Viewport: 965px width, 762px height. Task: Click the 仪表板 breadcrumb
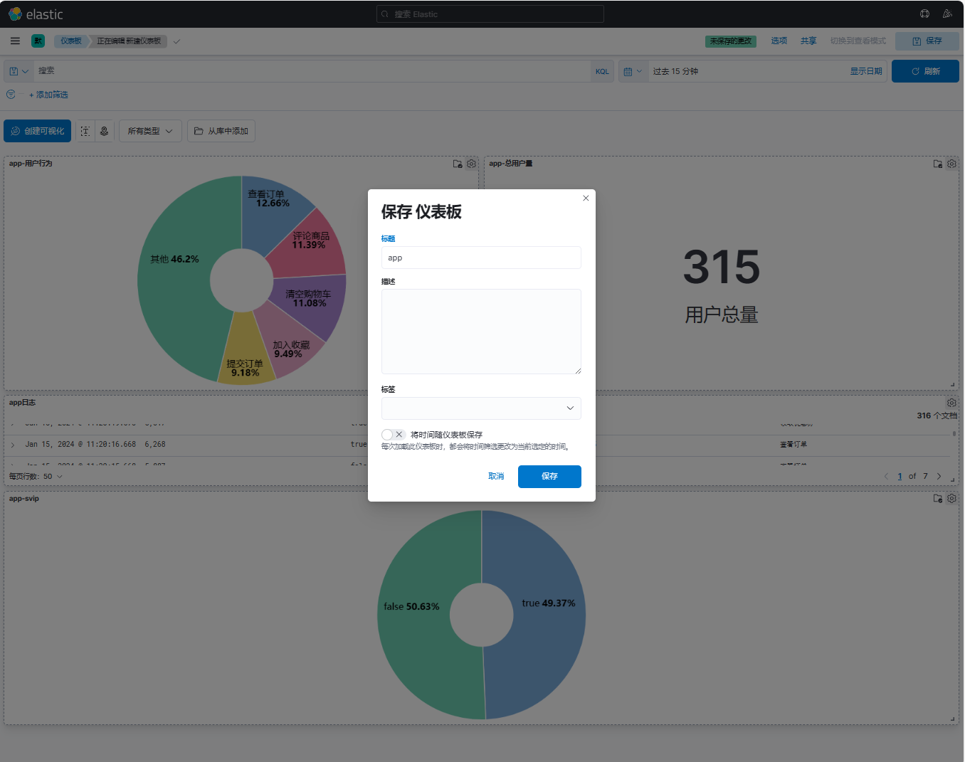[x=70, y=41]
